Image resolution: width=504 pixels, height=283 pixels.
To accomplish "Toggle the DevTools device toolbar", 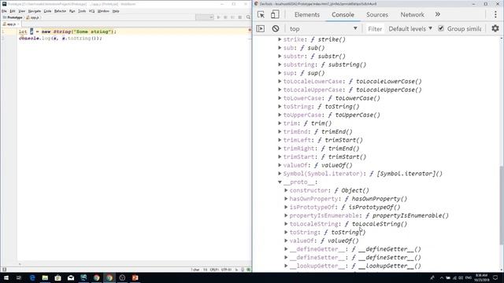I will 275,15.
